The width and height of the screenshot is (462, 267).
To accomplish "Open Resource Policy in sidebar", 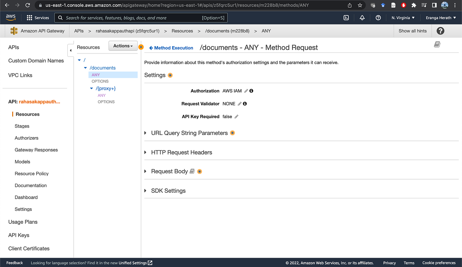I will point(32,174).
